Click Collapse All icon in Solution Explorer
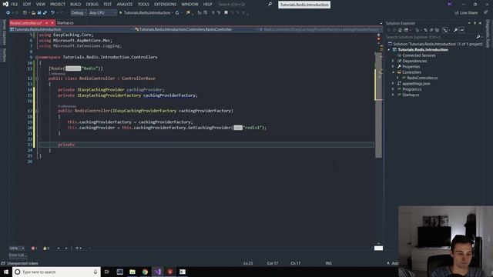This screenshot has height=277, width=493. 431,30
